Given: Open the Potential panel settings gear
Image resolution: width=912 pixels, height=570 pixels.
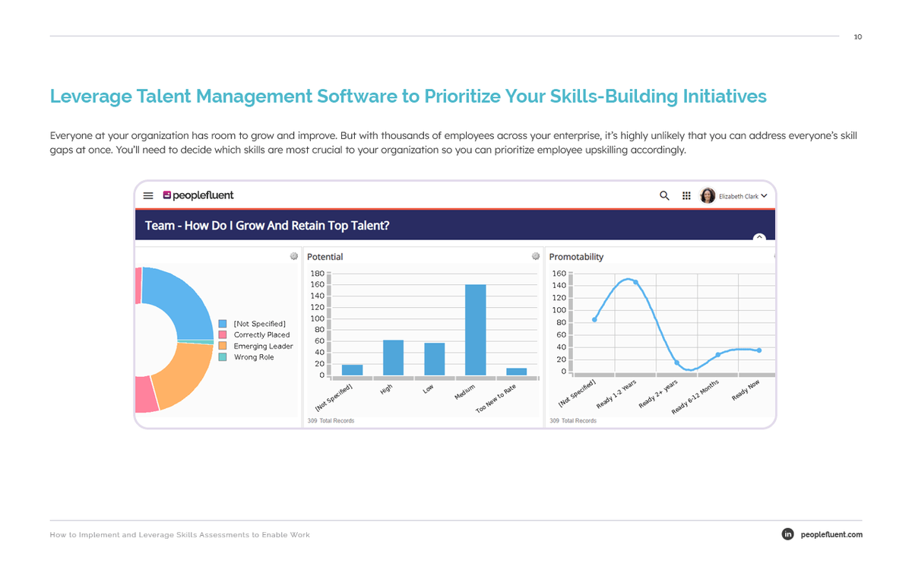Looking at the screenshot, I should pos(536,256).
